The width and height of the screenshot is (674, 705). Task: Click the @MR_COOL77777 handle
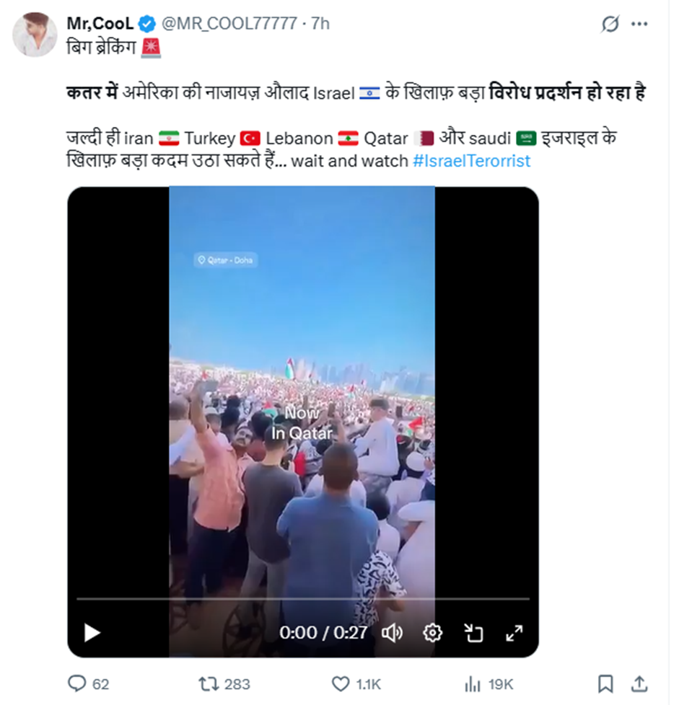click(229, 23)
